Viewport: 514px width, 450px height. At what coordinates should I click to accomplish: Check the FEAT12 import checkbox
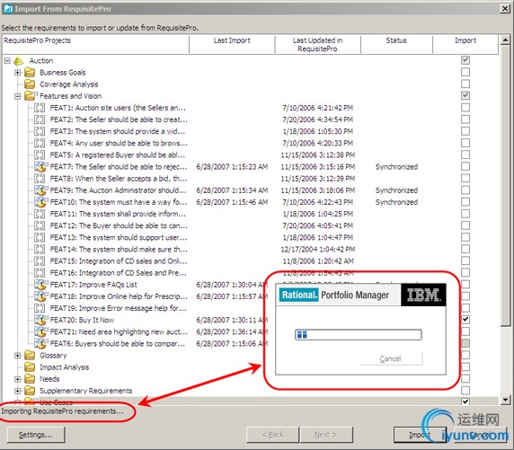(465, 225)
